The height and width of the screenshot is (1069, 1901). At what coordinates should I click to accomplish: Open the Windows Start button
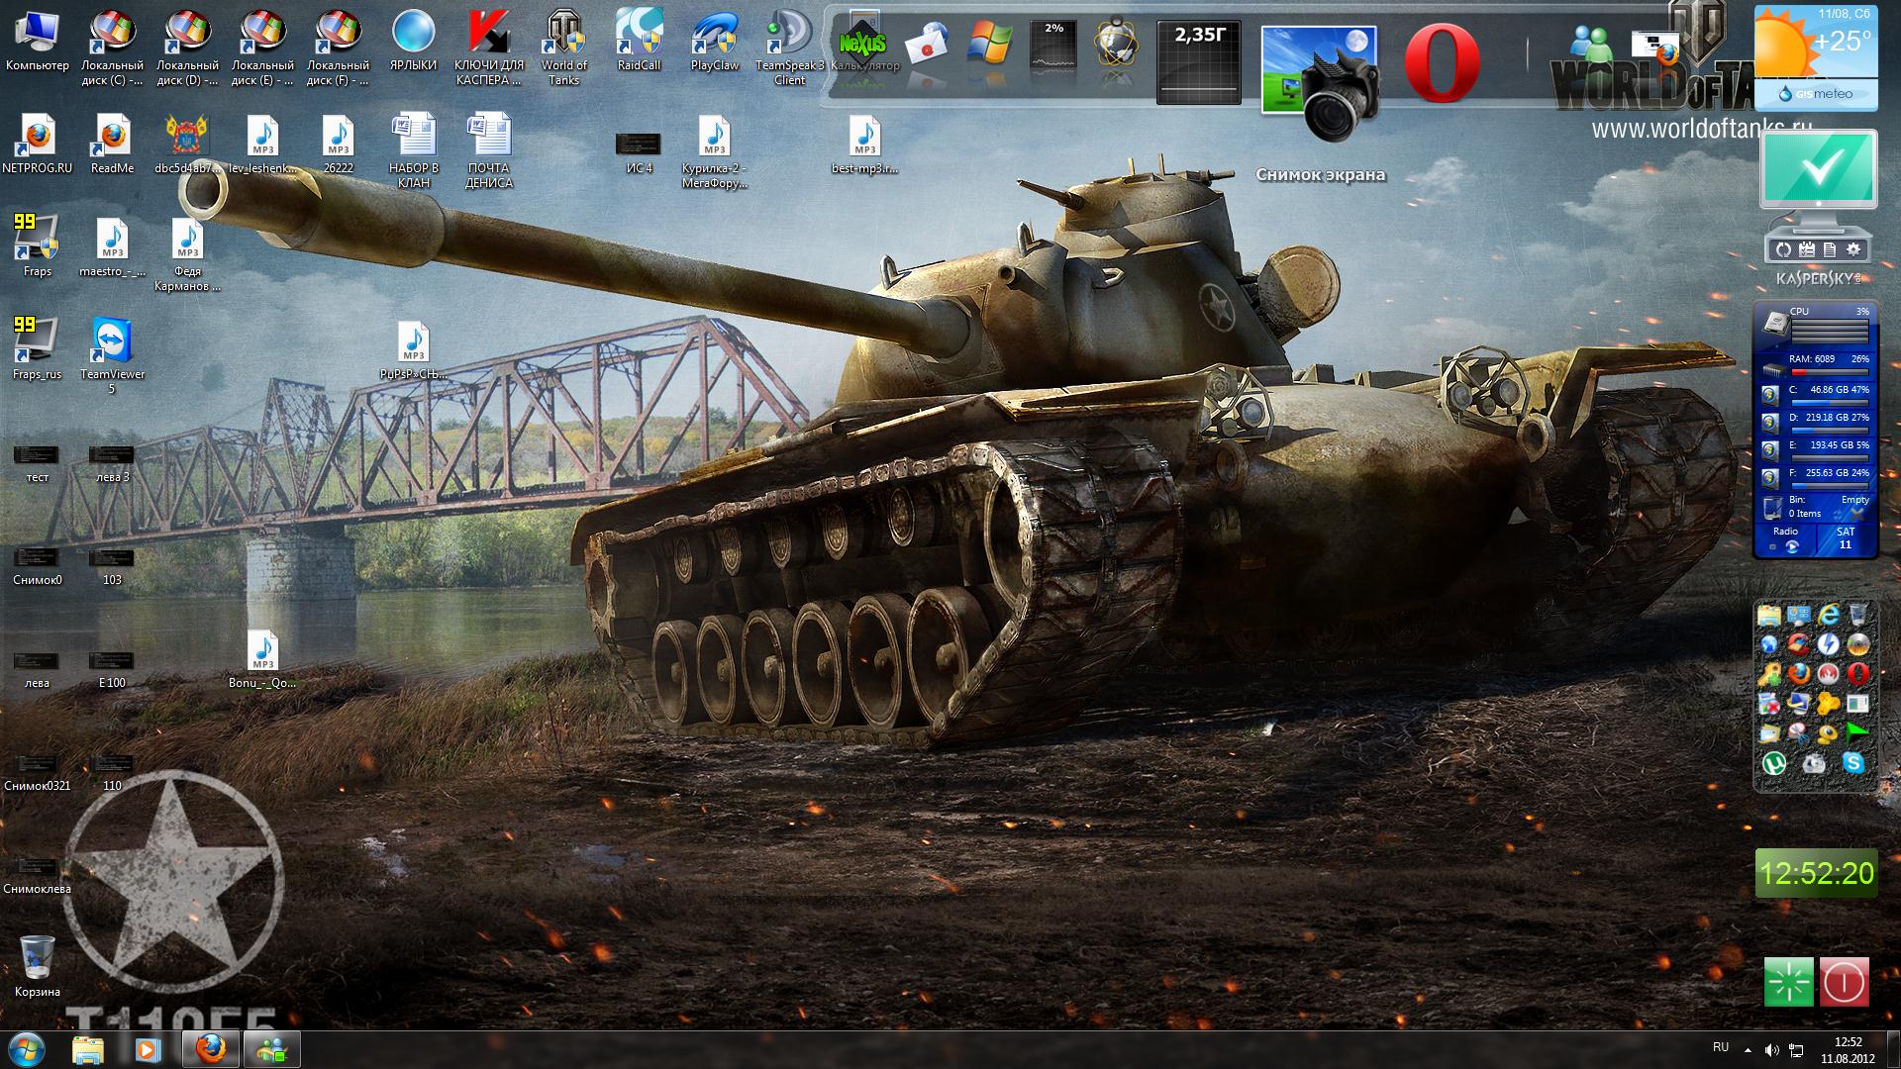[x=28, y=1049]
